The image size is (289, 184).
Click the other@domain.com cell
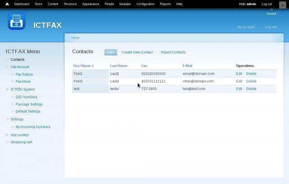click(x=198, y=81)
